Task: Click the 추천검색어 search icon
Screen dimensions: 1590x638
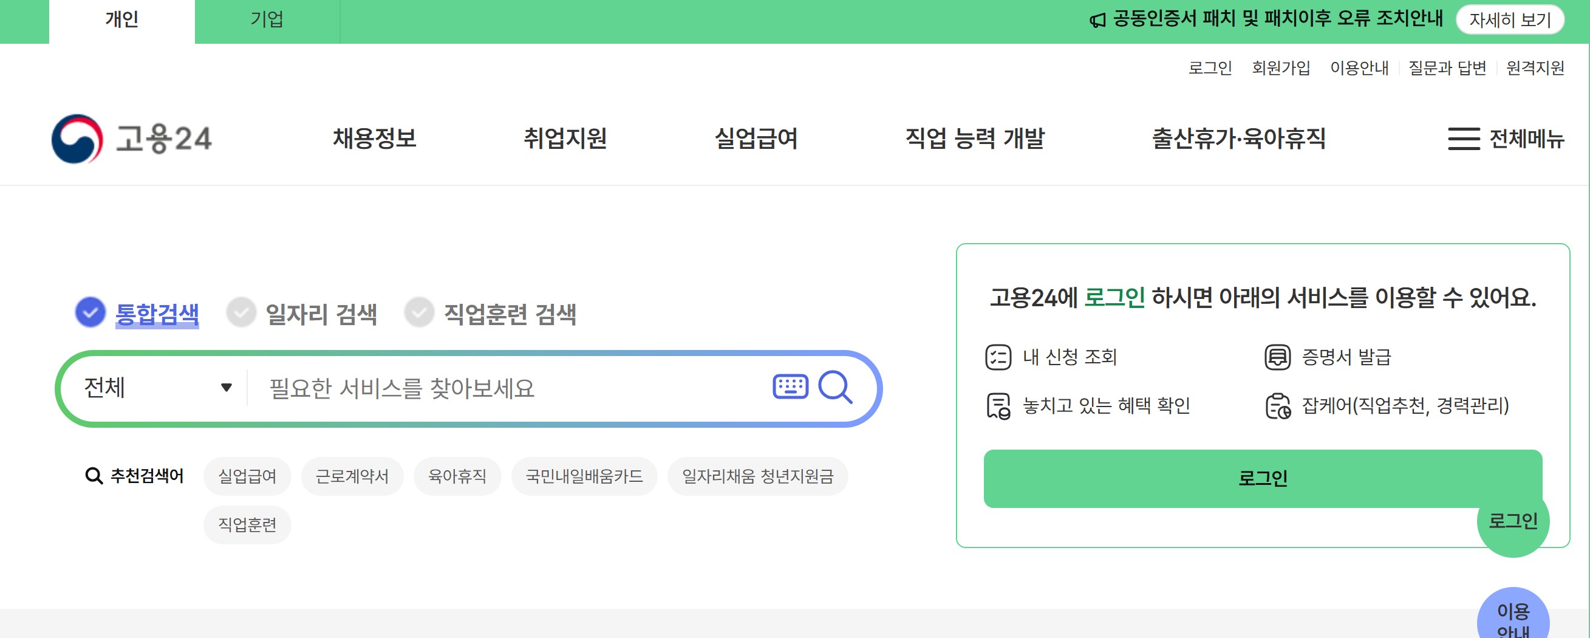Action: coord(93,476)
